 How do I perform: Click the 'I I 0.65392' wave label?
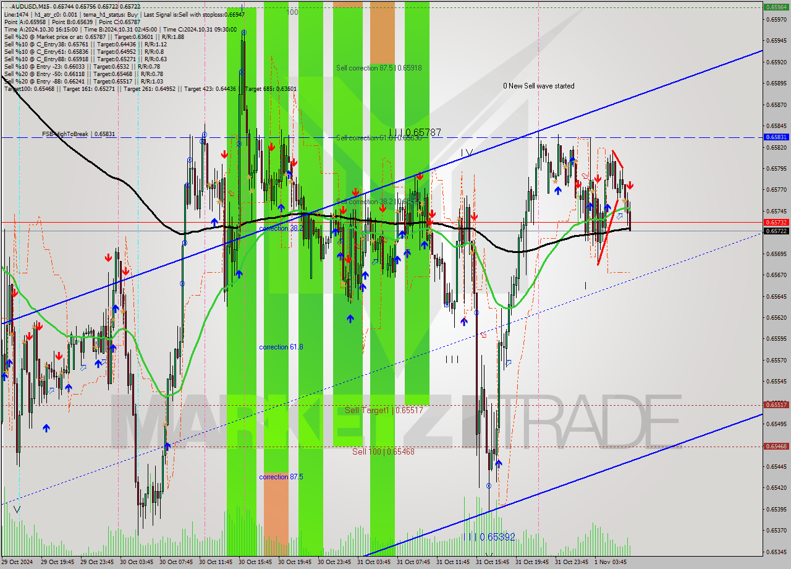pos(491,537)
